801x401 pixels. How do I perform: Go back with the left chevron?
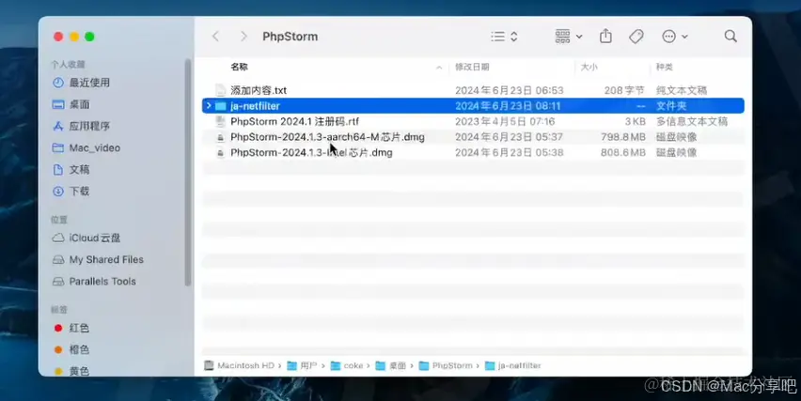pyautogui.click(x=215, y=37)
